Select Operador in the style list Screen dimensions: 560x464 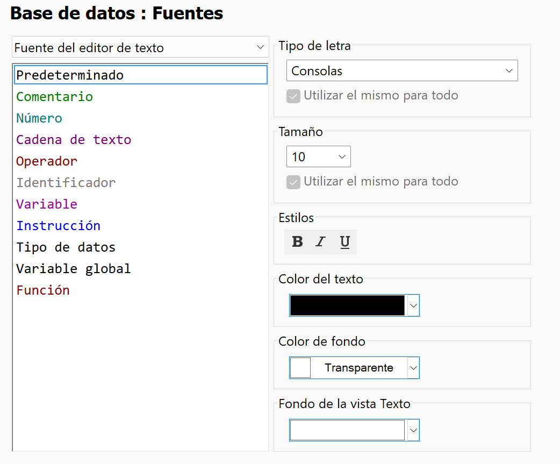coord(46,161)
